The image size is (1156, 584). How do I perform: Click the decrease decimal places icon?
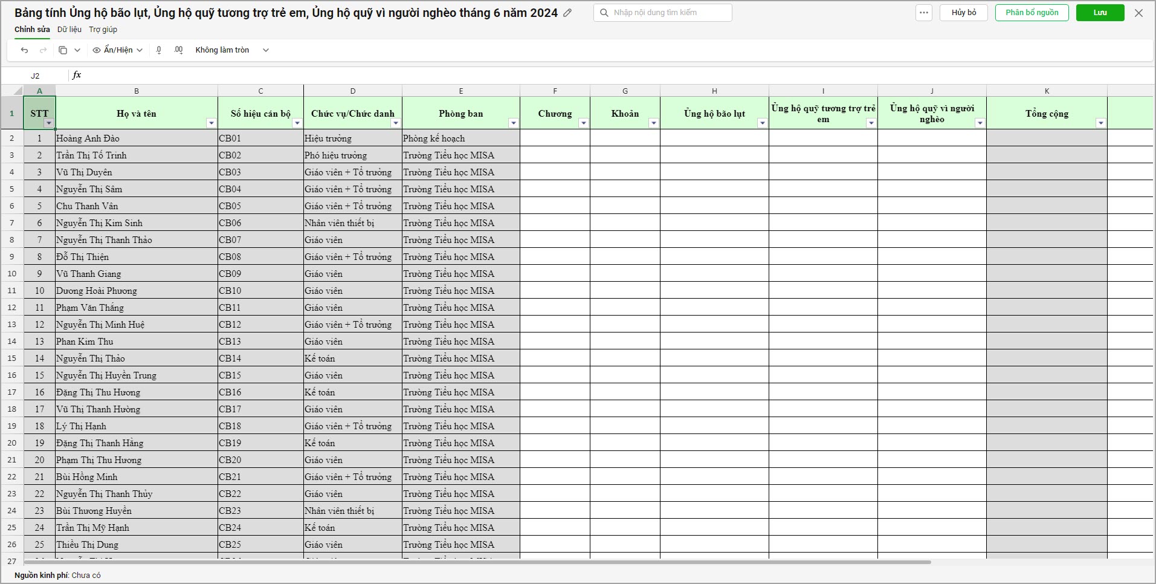pos(159,50)
